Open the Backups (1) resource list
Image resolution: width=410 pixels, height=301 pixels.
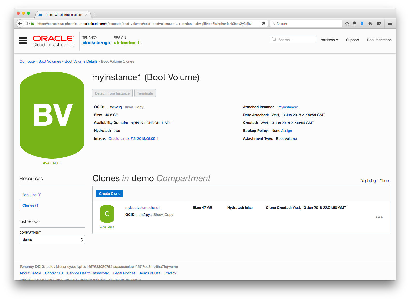tap(32, 195)
